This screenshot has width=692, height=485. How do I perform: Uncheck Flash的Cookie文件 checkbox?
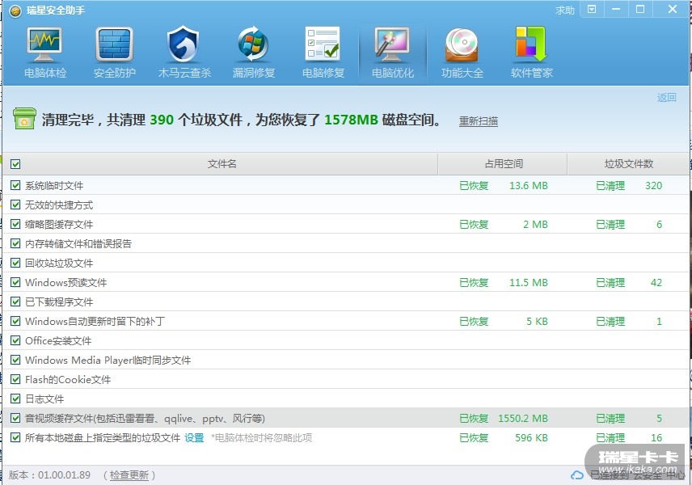click(x=15, y=380)
